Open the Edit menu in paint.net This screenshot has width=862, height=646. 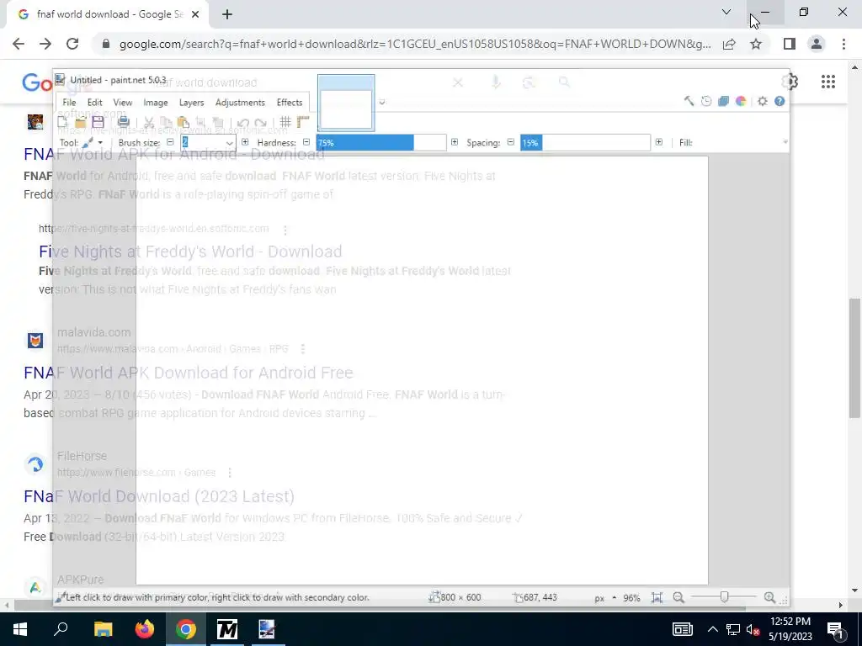click(x=94, y=103)
